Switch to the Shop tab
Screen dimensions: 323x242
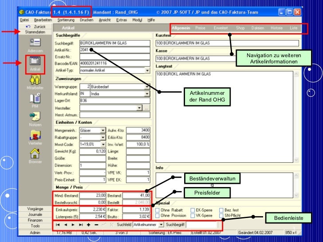coord(240,28)
